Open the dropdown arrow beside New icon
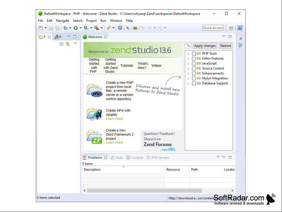 (46, 28)
